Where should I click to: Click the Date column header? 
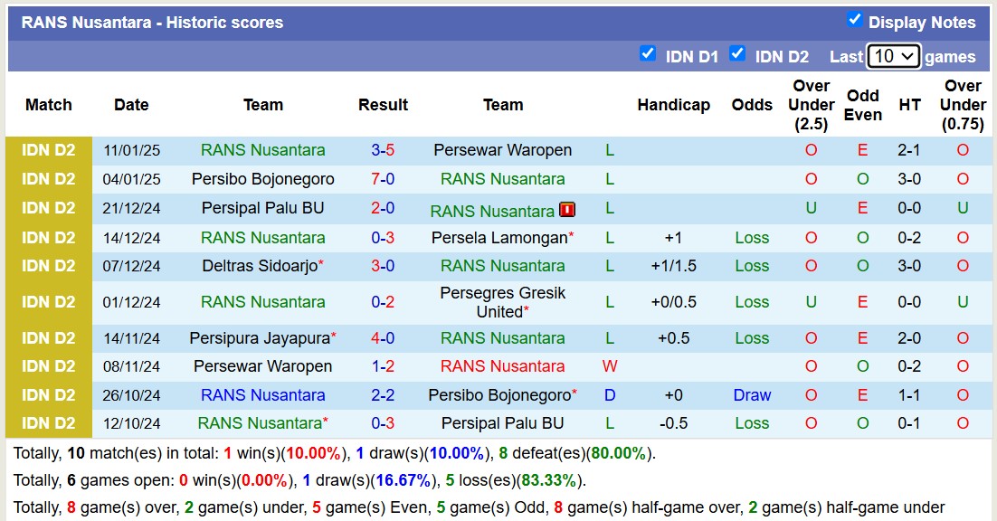click(x=131, y=105)
